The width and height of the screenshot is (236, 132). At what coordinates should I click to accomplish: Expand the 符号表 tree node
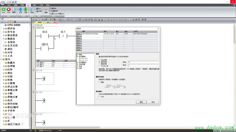[4, 32]
